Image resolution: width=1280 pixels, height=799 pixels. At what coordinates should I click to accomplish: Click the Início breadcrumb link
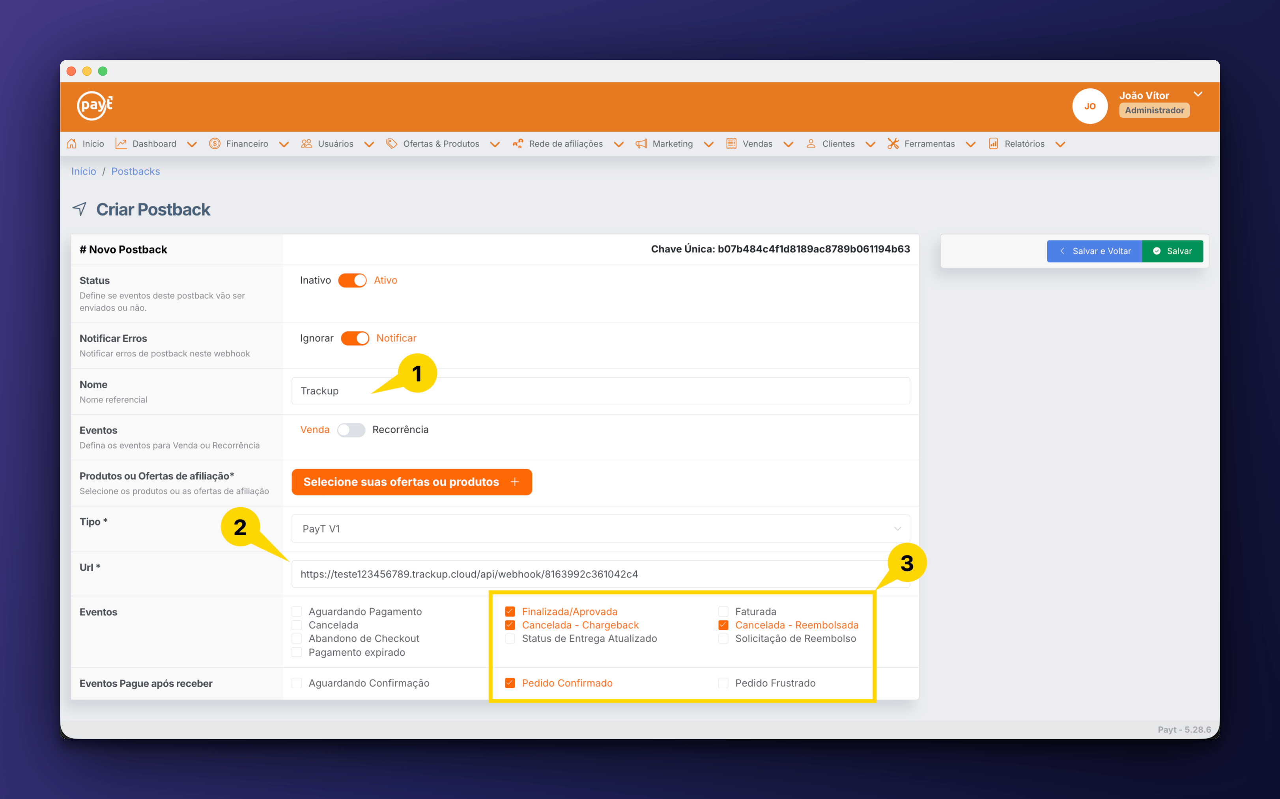point(84,171)
